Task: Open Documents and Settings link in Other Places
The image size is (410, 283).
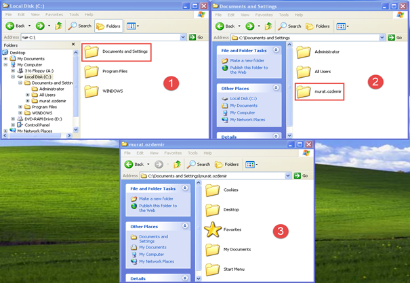Action: tap(153, 239)
